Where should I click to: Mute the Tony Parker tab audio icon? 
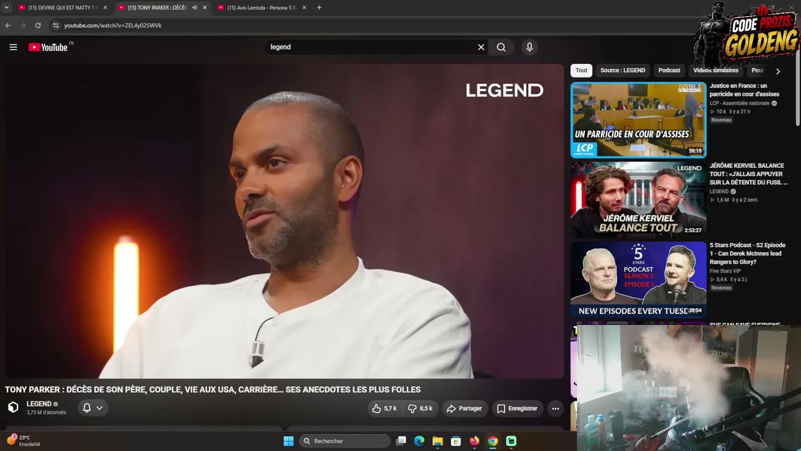click(x=195, y=8)
